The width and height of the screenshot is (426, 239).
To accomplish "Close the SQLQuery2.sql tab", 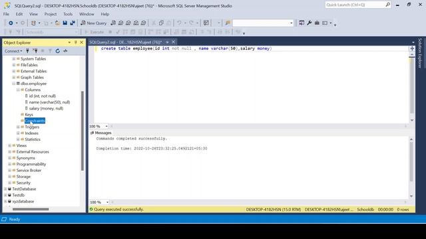I will [173, 42].
